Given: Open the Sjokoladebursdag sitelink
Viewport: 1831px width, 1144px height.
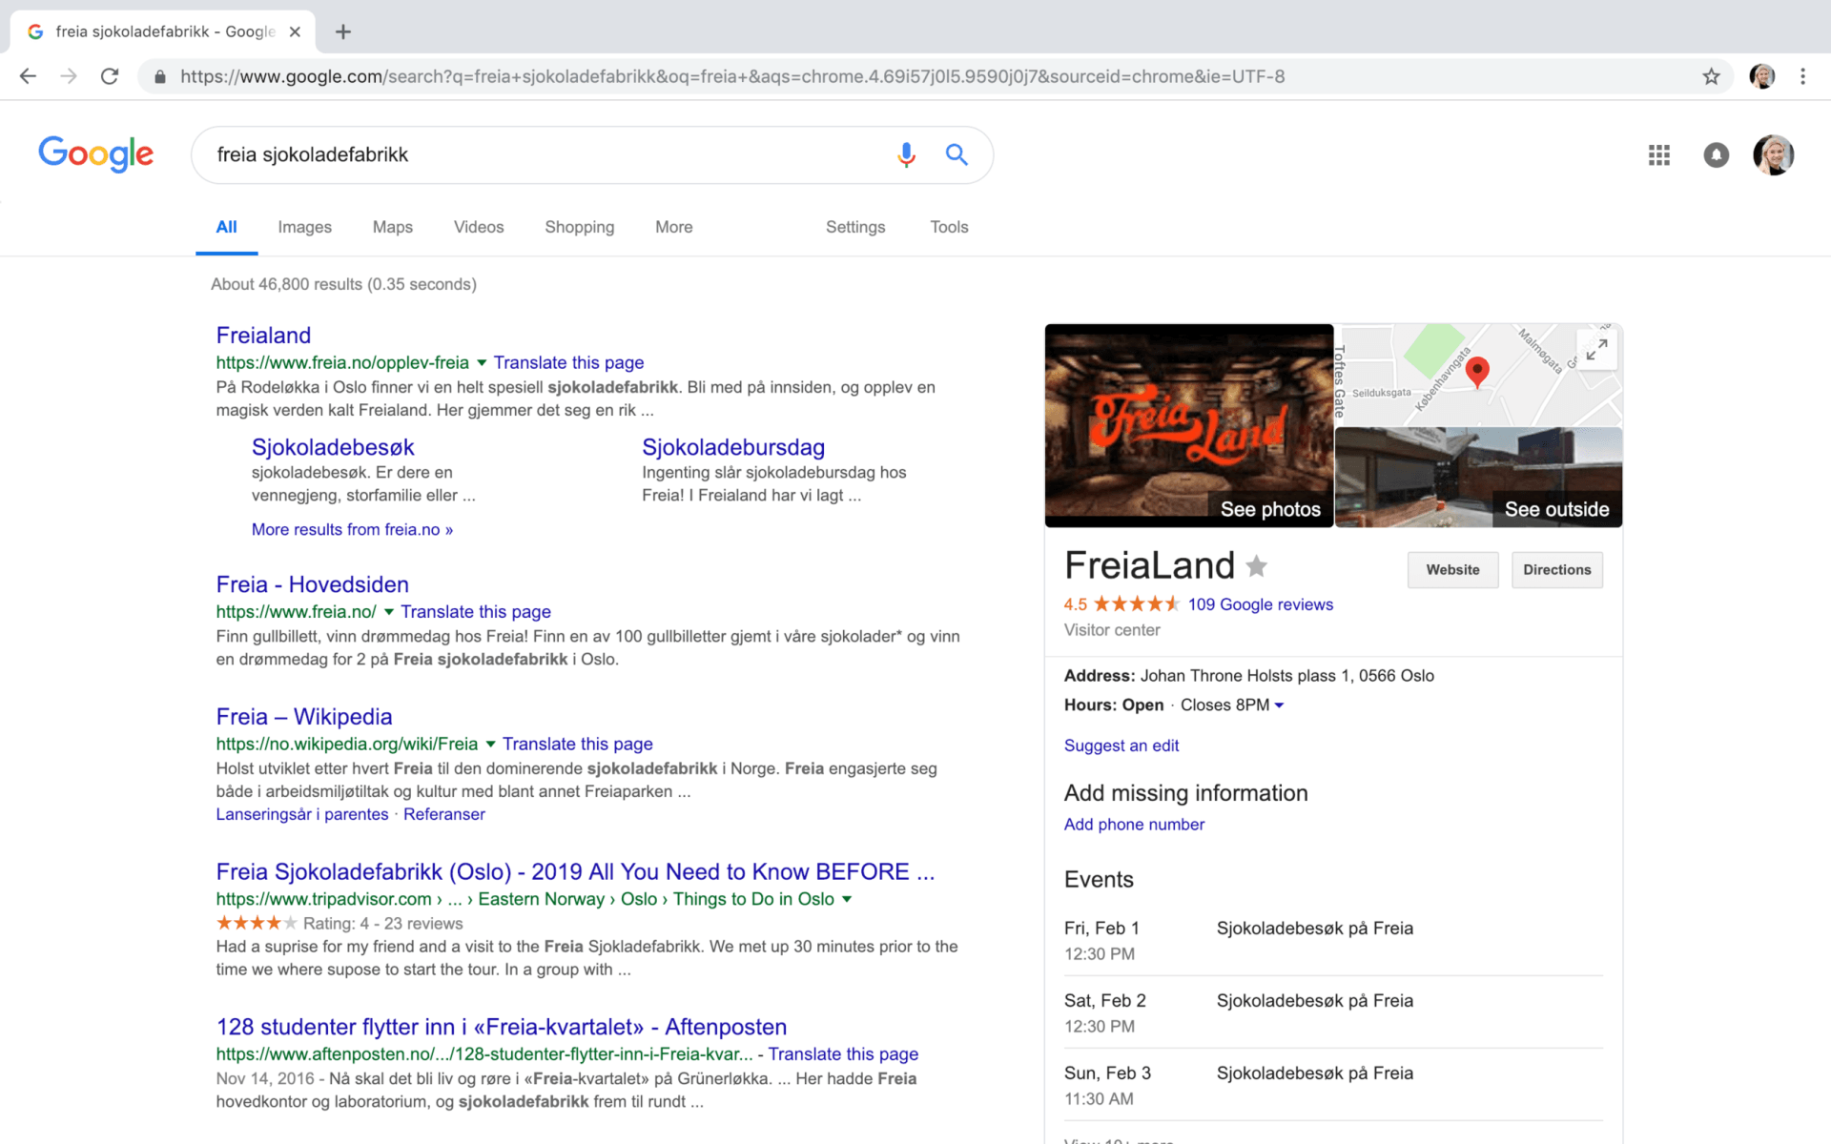Looking at the screenshot, I should [x=733, y=447].
